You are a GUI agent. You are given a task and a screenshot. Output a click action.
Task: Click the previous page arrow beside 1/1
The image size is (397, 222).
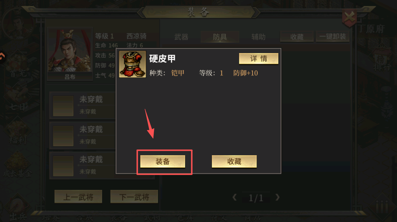tap(235, 197)
